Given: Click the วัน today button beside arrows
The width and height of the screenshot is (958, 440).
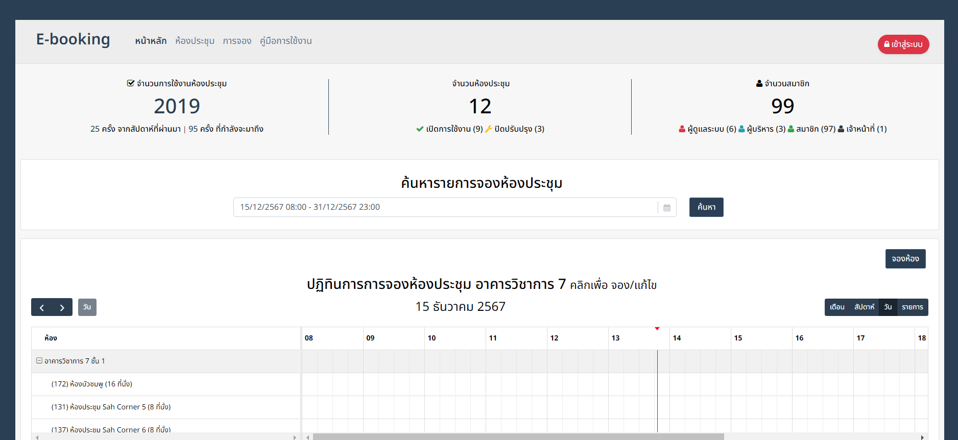Looking at the screenshot, I should [87, 307].
